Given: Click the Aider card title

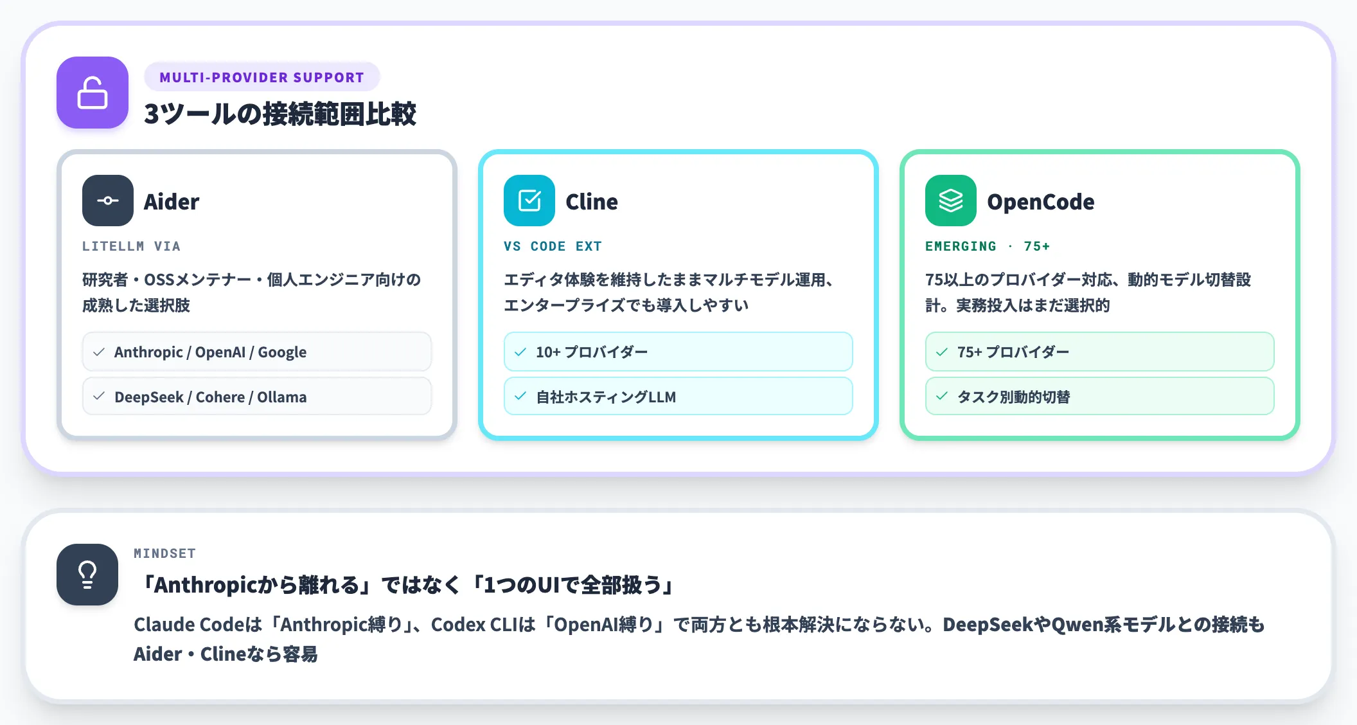Looking at the screenshot, I should pos(172,202).
